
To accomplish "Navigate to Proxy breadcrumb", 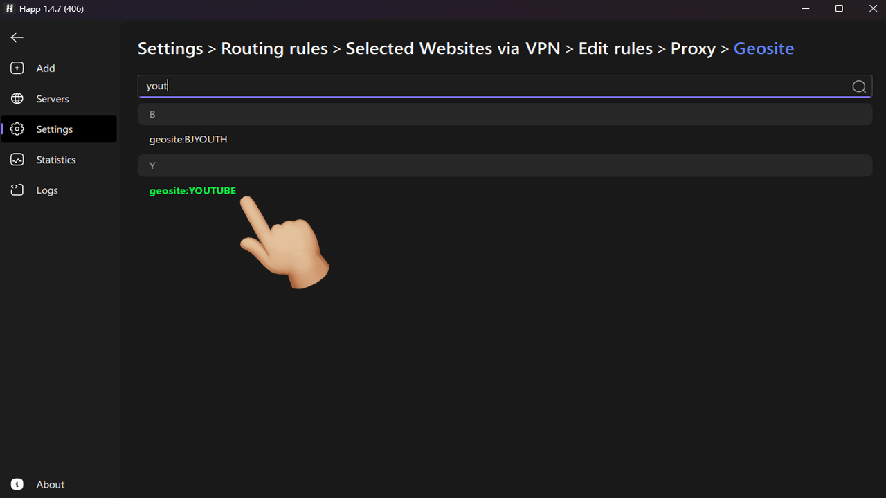I will click(693, 48).
